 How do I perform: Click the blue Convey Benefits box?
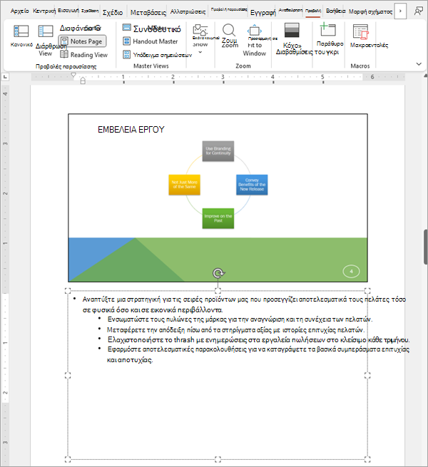coord(252,185)
